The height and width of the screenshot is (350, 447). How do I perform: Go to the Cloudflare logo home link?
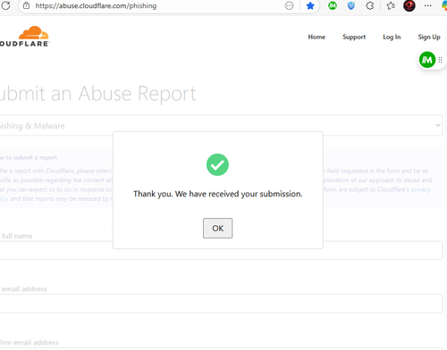25,37
